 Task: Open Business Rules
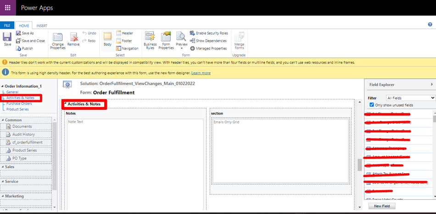(x=150, y=41)
